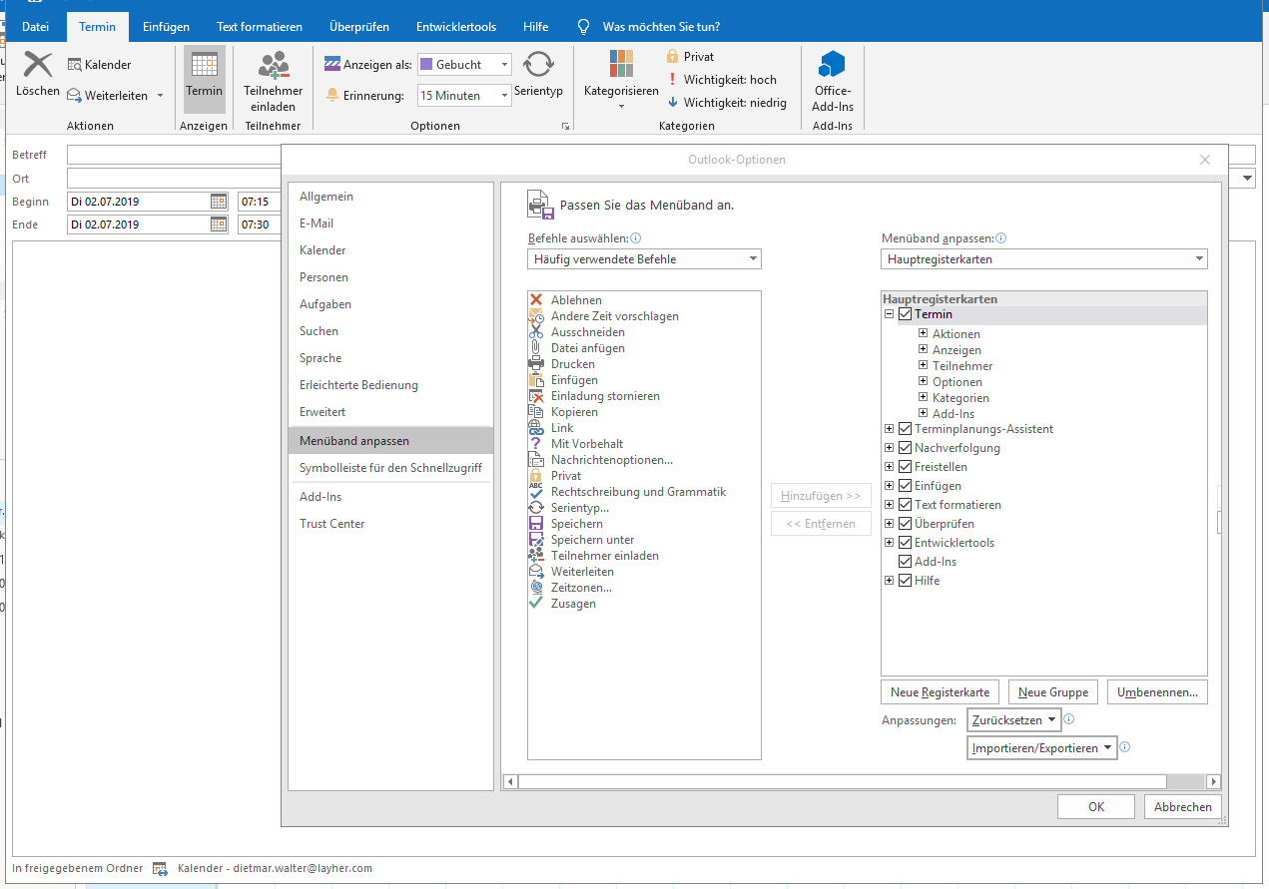
Task: Switch to the Einfügen ribbon tab
Action: point(166,27)
